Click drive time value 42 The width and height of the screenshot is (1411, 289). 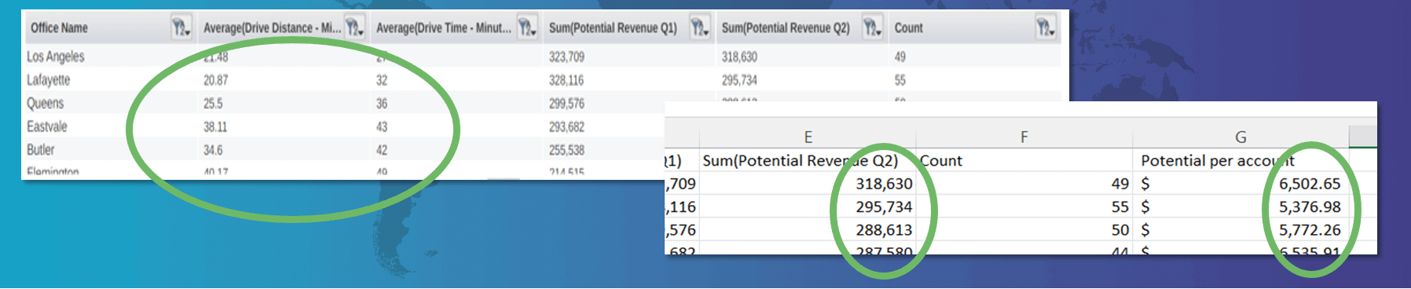tap(381, 150)
